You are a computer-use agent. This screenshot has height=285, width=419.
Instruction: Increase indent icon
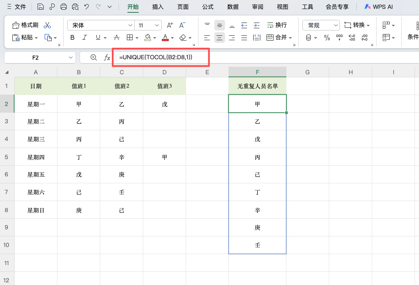[x=256, y=25]
